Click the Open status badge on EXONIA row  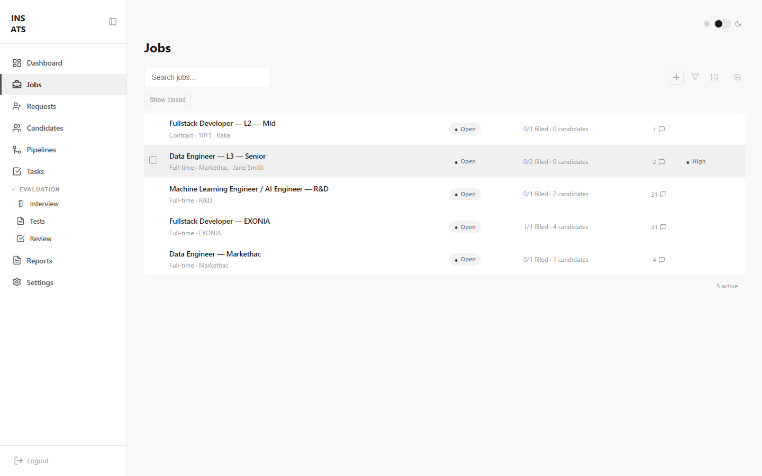(465, 227)
